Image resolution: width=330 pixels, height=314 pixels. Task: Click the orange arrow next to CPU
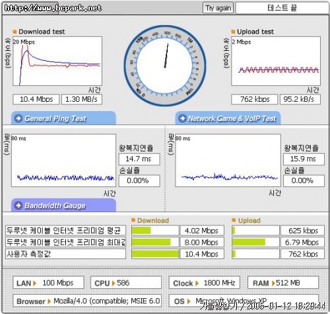pos(114,283)
